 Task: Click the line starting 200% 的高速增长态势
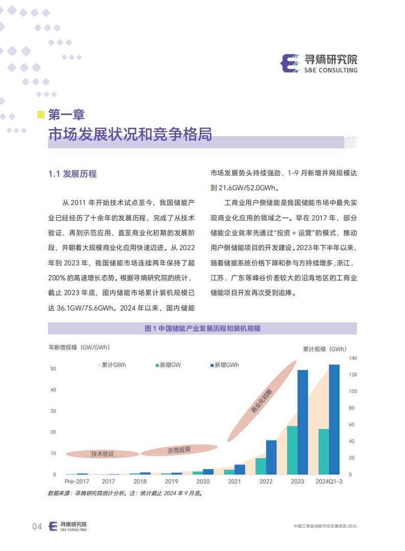[120, 278]
